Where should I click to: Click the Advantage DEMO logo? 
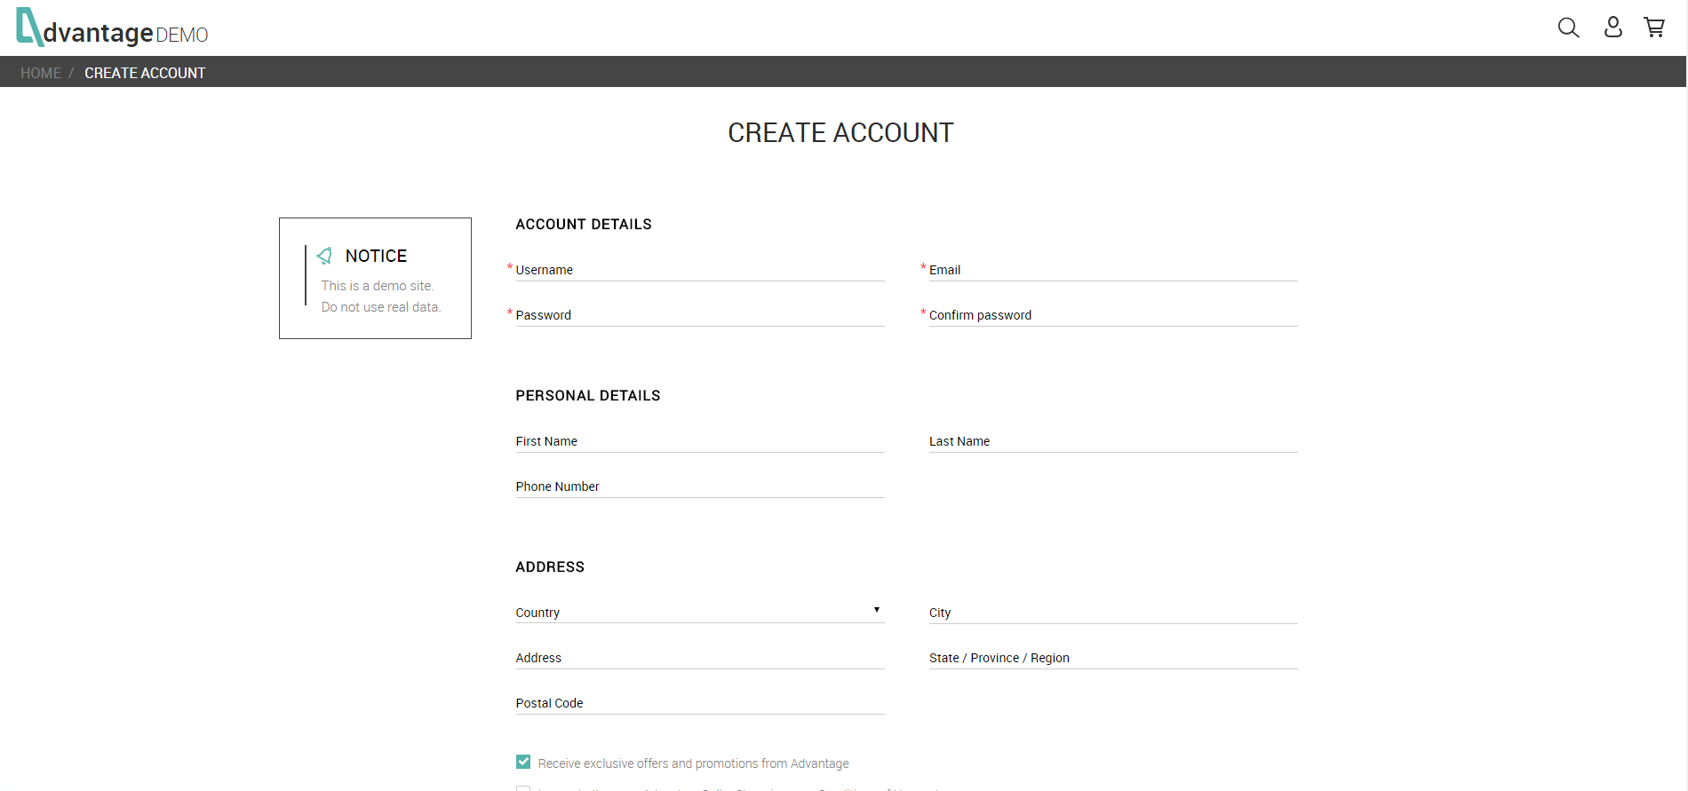(112, 28)
